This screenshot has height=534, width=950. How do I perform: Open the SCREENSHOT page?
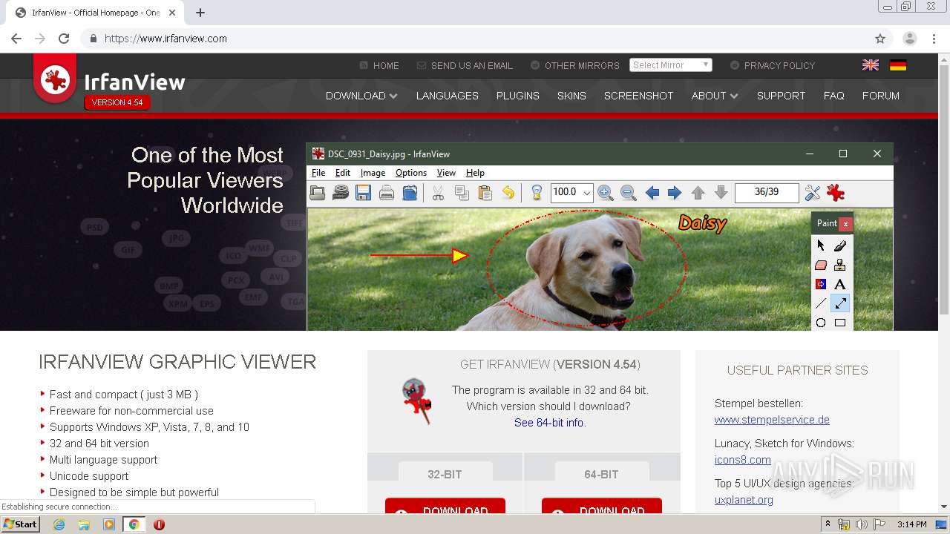click(x=638, y=96)
